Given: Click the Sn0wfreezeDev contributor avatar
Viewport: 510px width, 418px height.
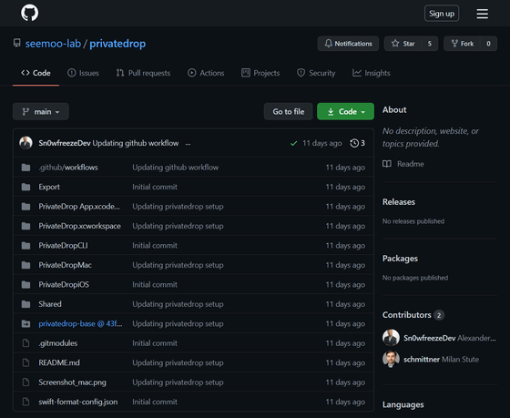Looking at the screenshot, I should [391, 337].
